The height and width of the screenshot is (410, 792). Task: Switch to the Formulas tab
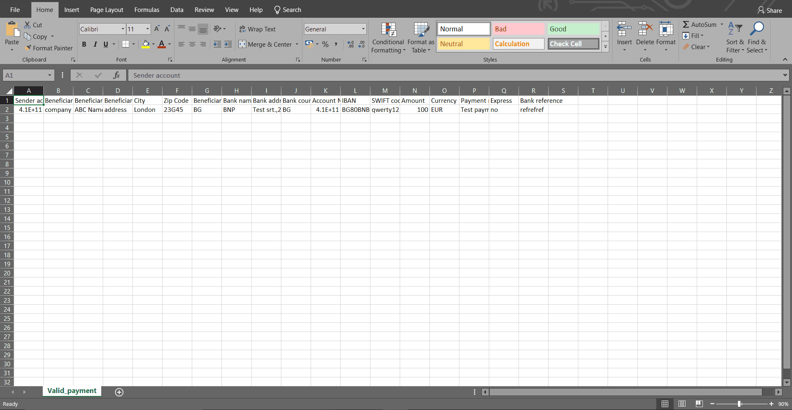pyautogui.click(x=147, y=9)
